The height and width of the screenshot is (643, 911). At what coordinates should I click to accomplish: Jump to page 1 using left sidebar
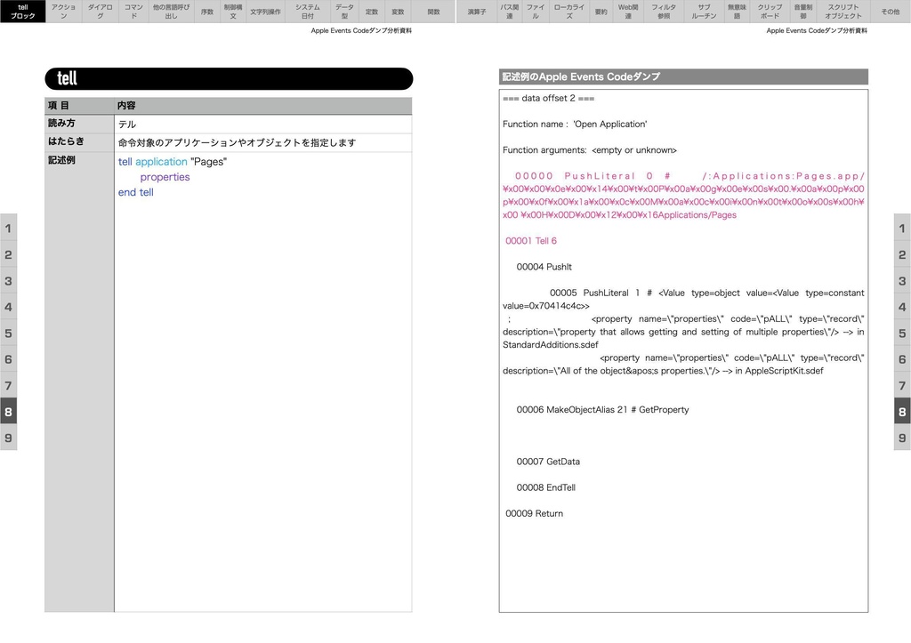8,229
